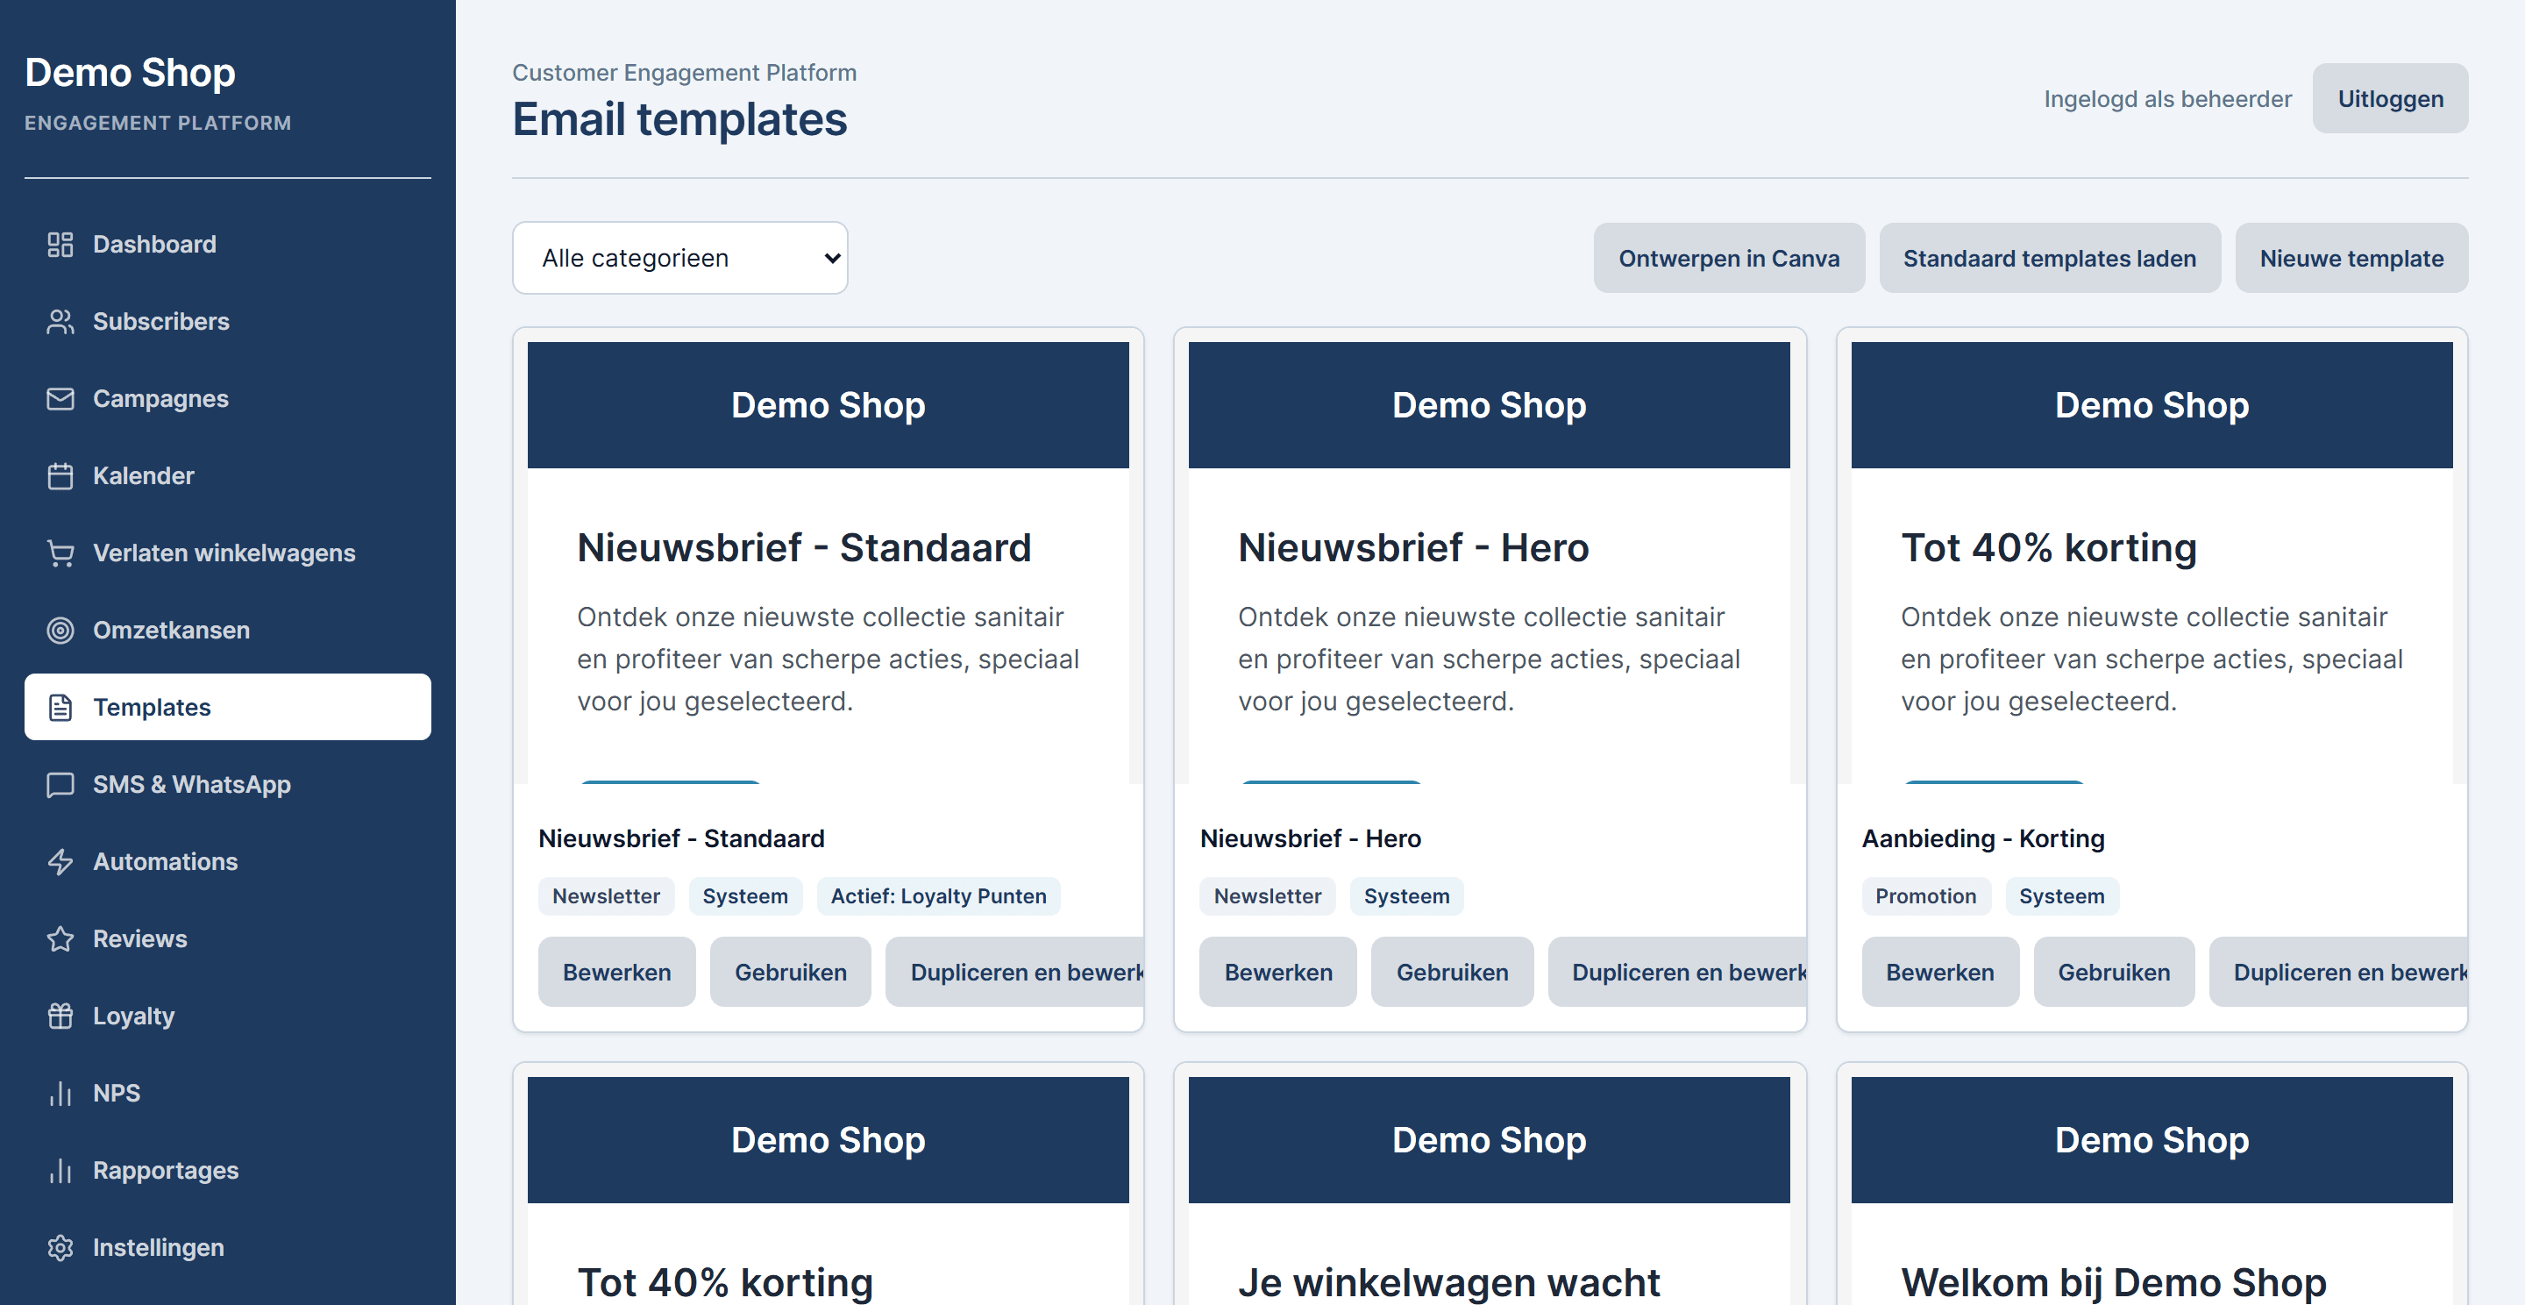Navigate to Kalender
This screenshot has width=2525, height=1305.
227,475
